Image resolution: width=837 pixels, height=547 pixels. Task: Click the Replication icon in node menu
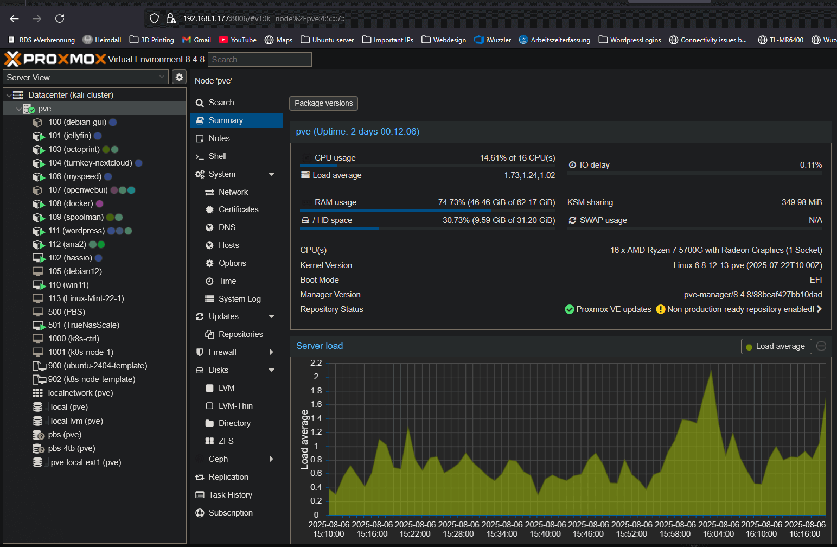tap(200, 477)
